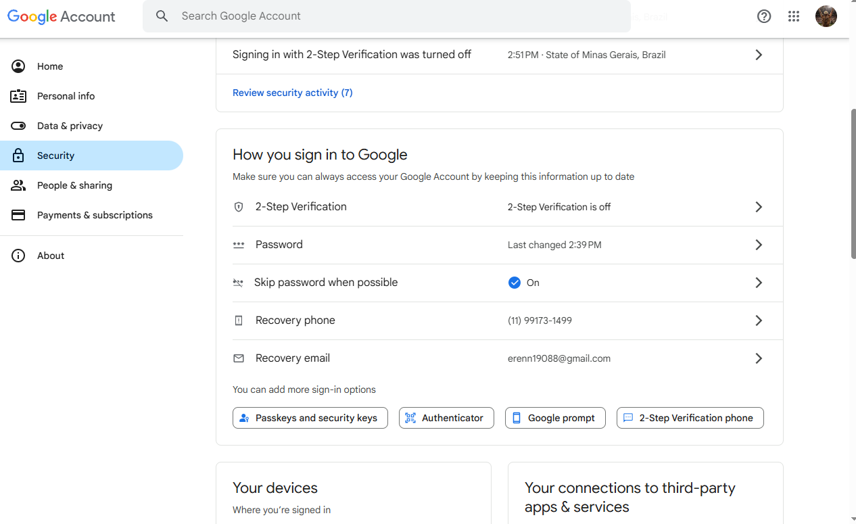Click the Recovery phone device icon
856x524 pixels.
(x=239, y=320)
